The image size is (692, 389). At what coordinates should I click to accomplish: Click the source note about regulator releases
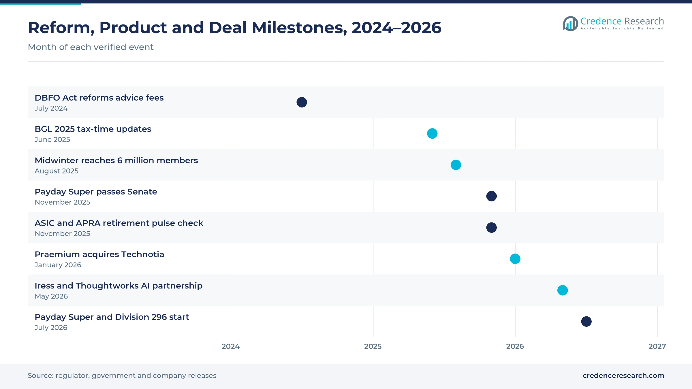pos(122,375)
